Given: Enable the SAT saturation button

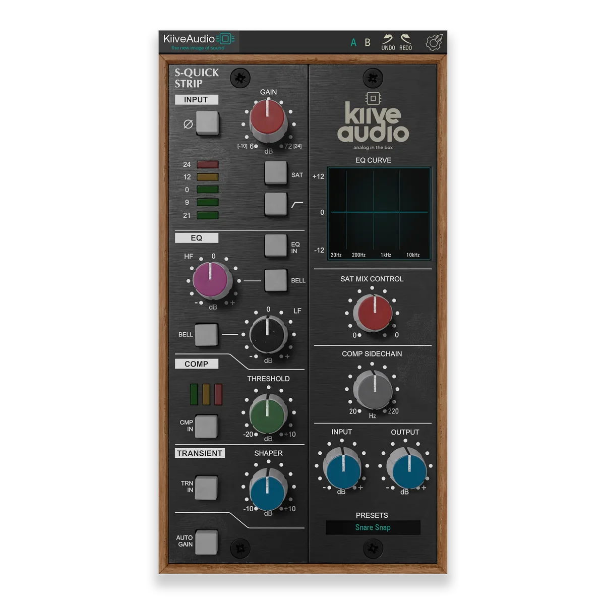Looking at the screenshot, I should (x=276, y=173).
